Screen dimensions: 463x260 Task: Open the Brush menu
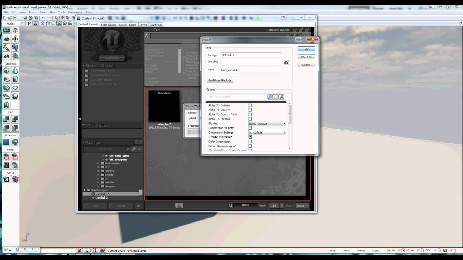coord(33,12)
